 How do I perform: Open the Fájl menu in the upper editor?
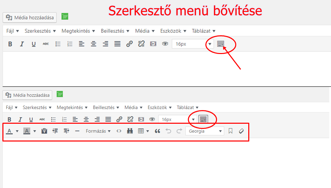[x=12, y=31]
